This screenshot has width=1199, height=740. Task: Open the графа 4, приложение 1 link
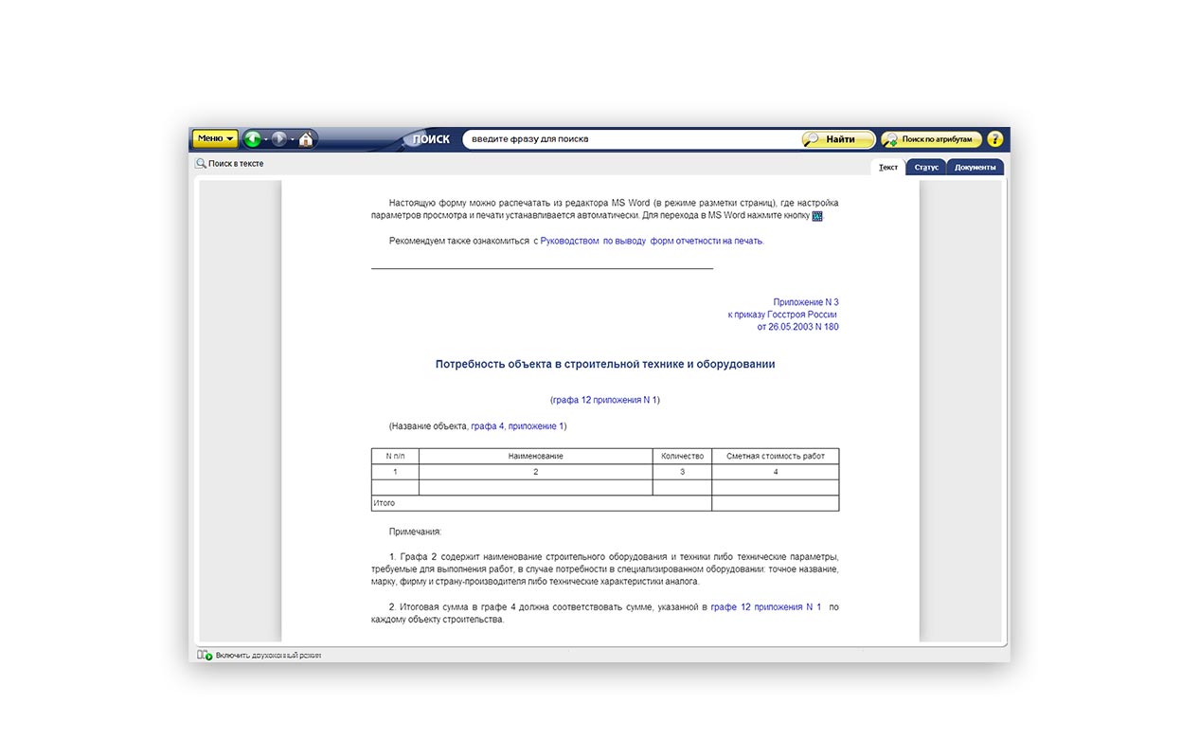click(x=517, y=426)
